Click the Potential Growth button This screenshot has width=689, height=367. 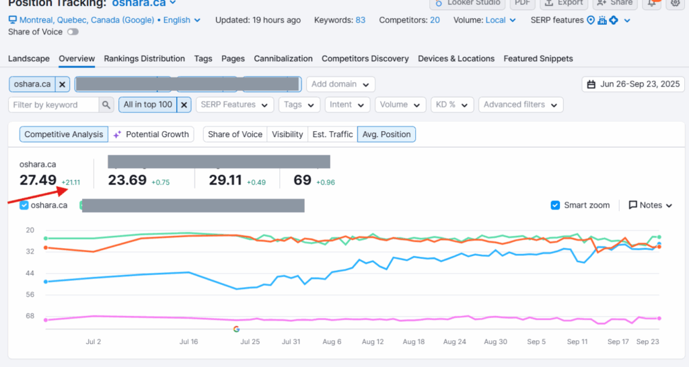click(152, 134)
